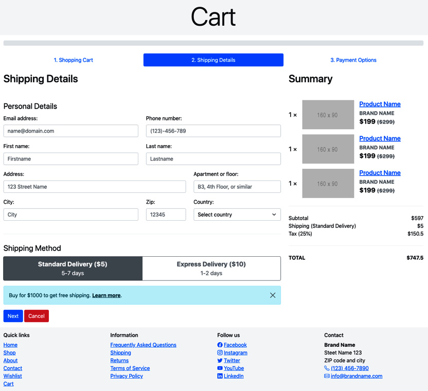The image size is (428, 391).
Task: Select Standard Delivery ($5) shipping method
Action: pyautogui.click(x=72, y=268)
